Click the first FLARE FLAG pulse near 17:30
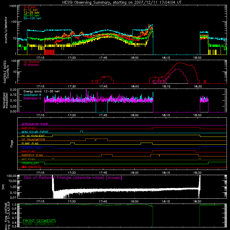The height and width of the screenshot is (230, 230). click(x=72, y=143)
